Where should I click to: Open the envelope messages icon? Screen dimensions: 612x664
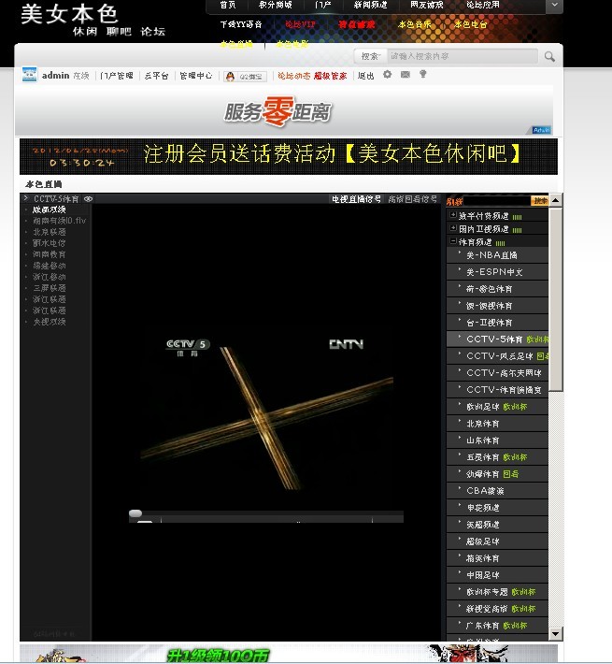tap(406, 75)
